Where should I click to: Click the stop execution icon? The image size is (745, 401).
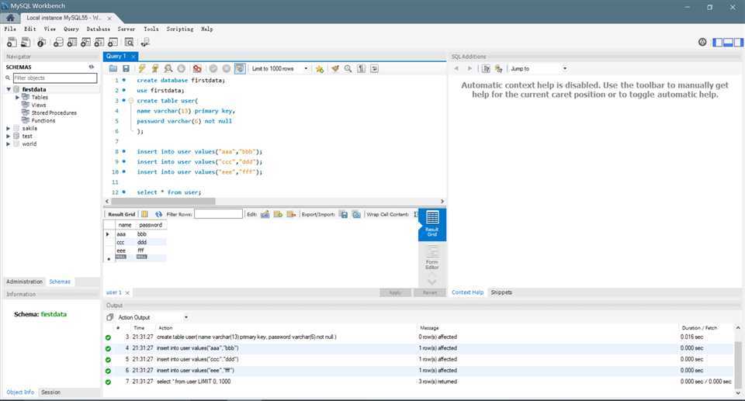(x=181, y=68)
